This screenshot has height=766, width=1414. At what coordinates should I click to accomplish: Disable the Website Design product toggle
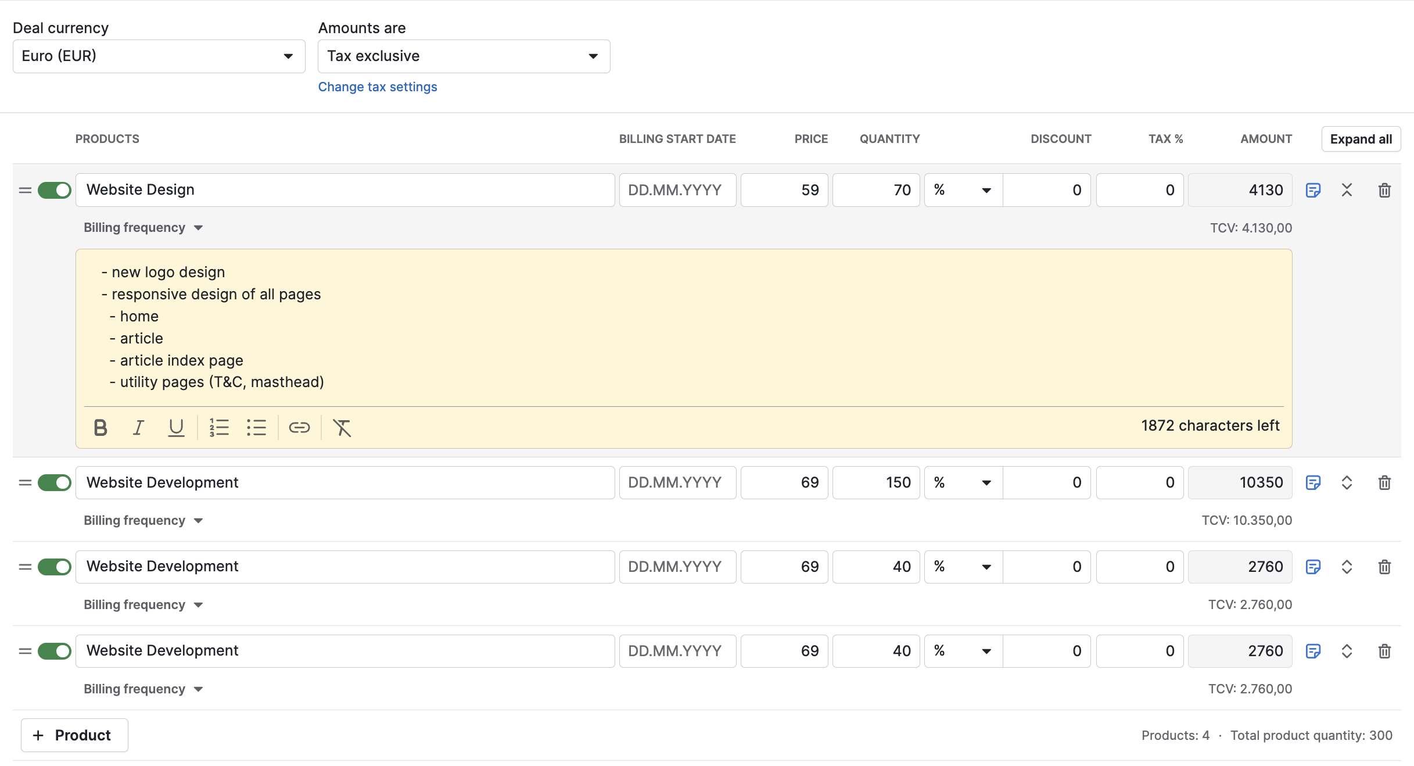(54, 189)
